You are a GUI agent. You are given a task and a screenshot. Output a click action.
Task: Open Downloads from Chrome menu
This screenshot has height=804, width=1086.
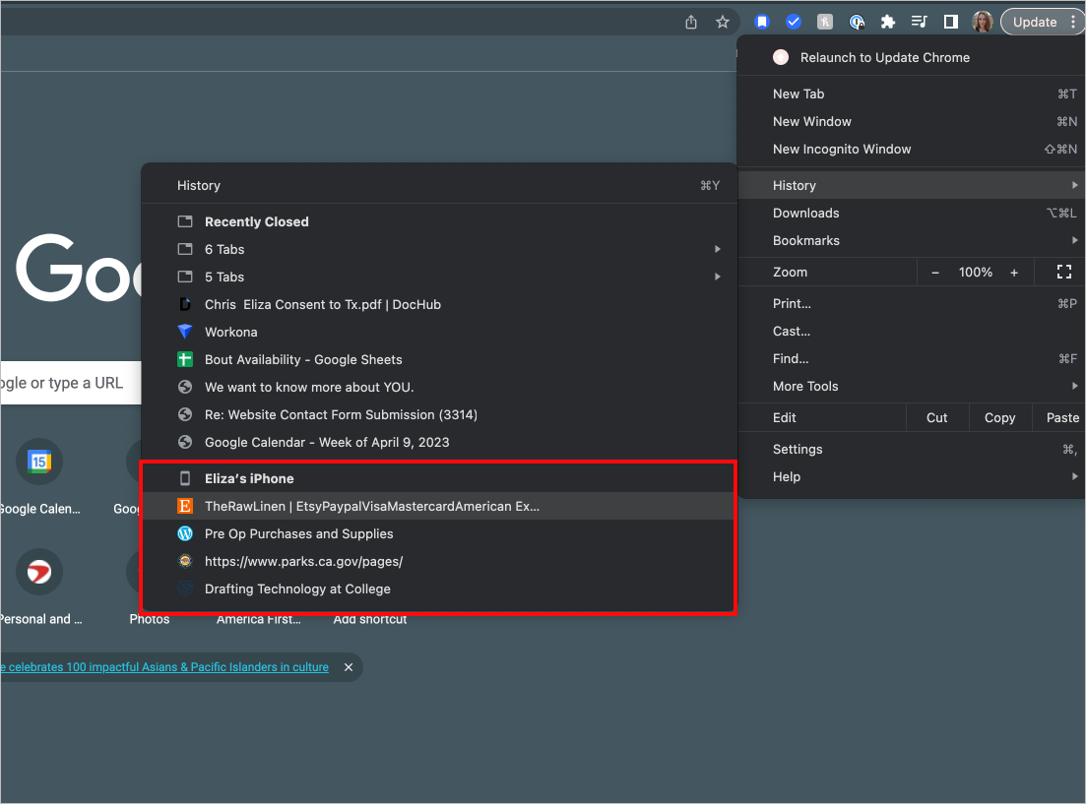[912, 213]
